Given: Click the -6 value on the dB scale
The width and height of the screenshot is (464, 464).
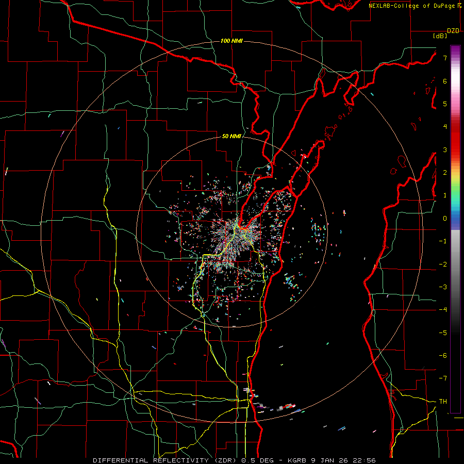Looking at the screenshot, I should (x=443, y=356).
